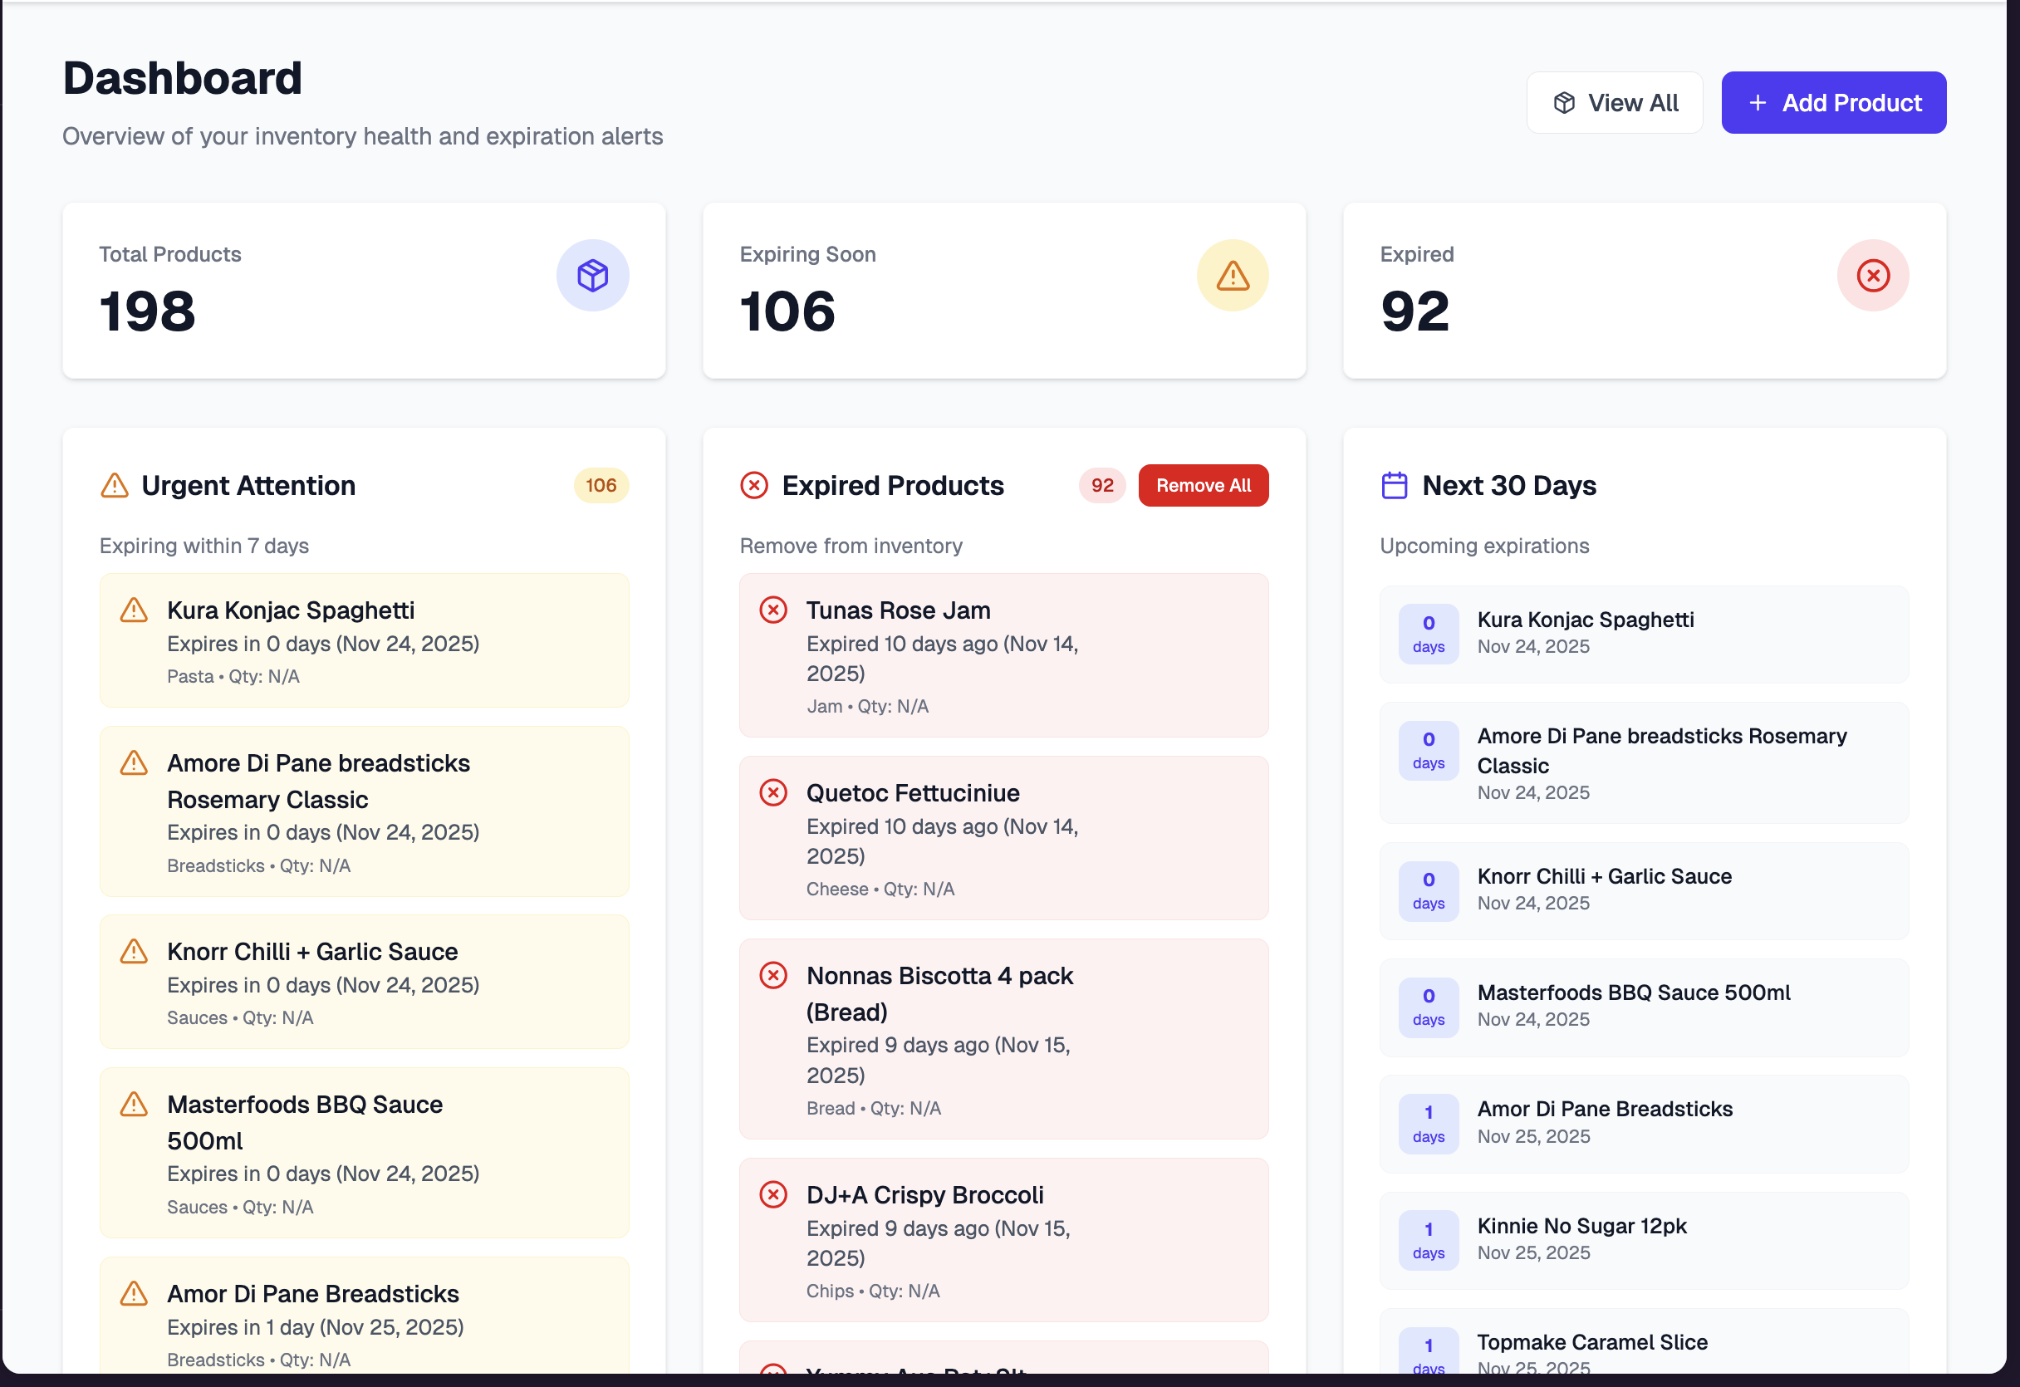Click the 'Pasta • Qty: N/A' detail line

[x=233, y=676]
